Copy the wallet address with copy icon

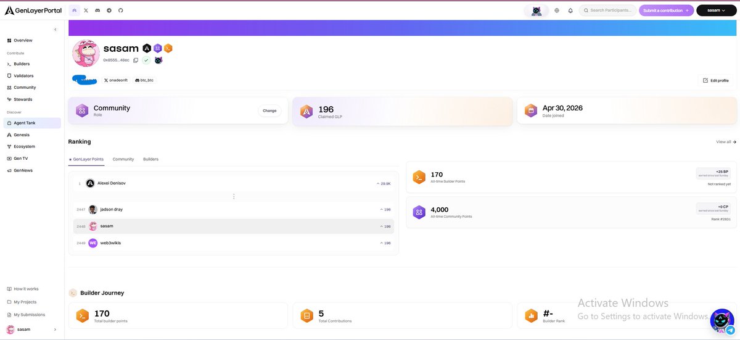click(136, 60)
